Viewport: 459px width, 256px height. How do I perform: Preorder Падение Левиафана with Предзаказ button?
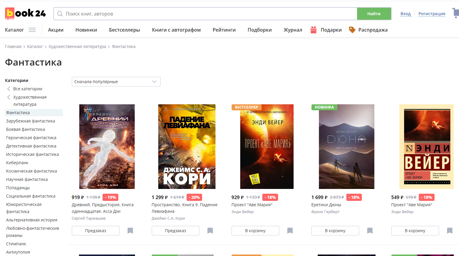click(x=176, y=231)
